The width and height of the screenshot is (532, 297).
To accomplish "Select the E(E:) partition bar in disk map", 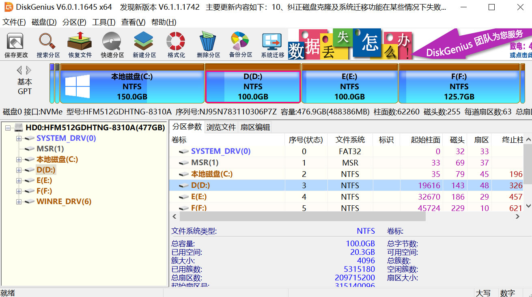I will [349, 86].
